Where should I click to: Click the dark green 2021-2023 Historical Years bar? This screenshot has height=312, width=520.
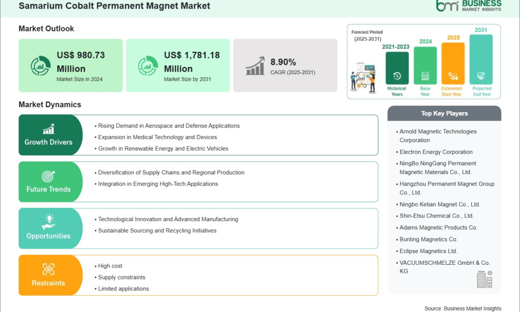click(397, 68)
